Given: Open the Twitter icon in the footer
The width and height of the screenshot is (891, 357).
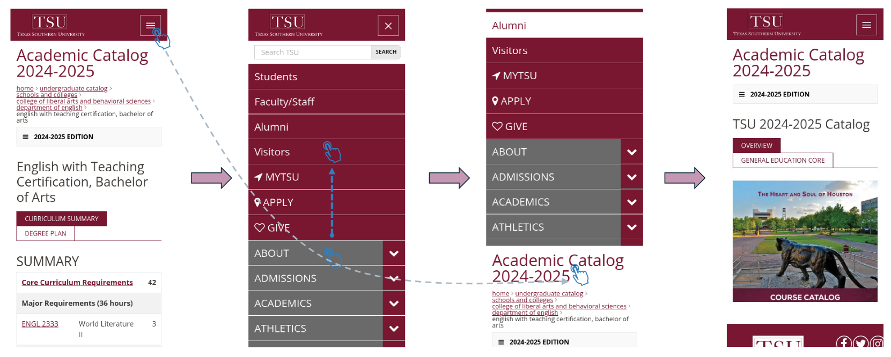Looking at the screenshot, I should (860, 343).
